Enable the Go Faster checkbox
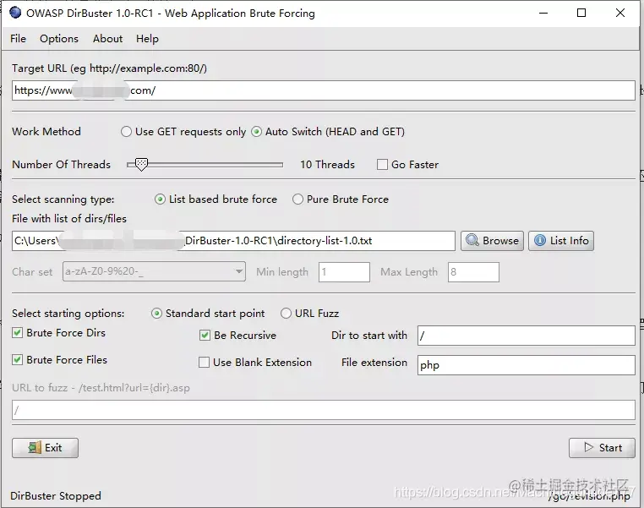Screen dimensions: 644x508 (382, 165)
